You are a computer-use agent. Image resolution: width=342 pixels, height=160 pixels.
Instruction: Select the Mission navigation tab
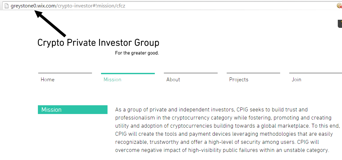[x=112, y=80]
